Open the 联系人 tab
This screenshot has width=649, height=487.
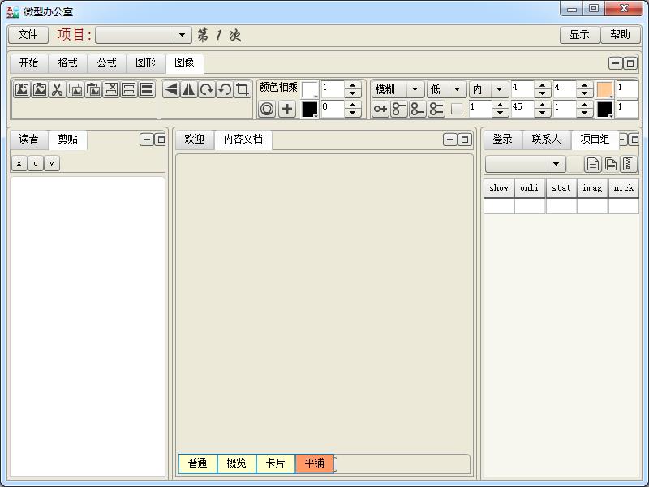pos(546,140)
